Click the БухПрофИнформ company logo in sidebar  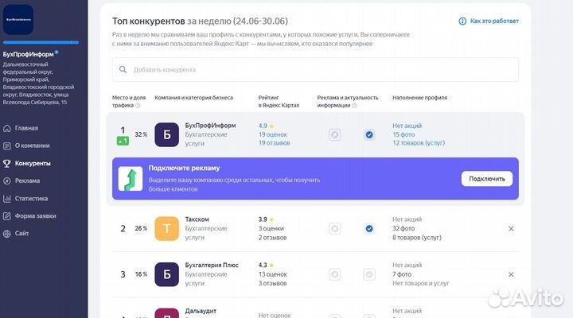pyautogui.click(x=18, y=19)
